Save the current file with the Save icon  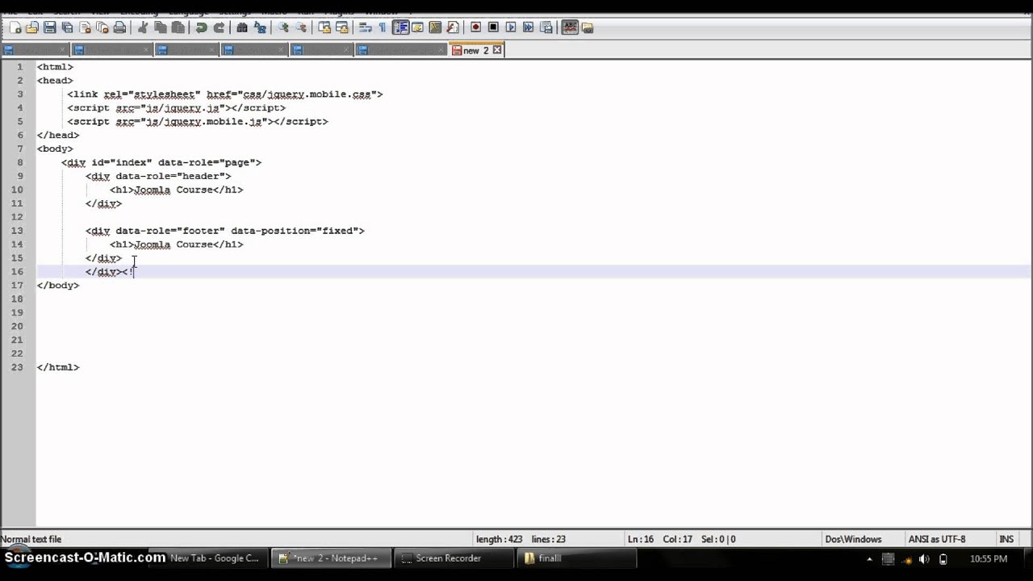pos(49,27)
